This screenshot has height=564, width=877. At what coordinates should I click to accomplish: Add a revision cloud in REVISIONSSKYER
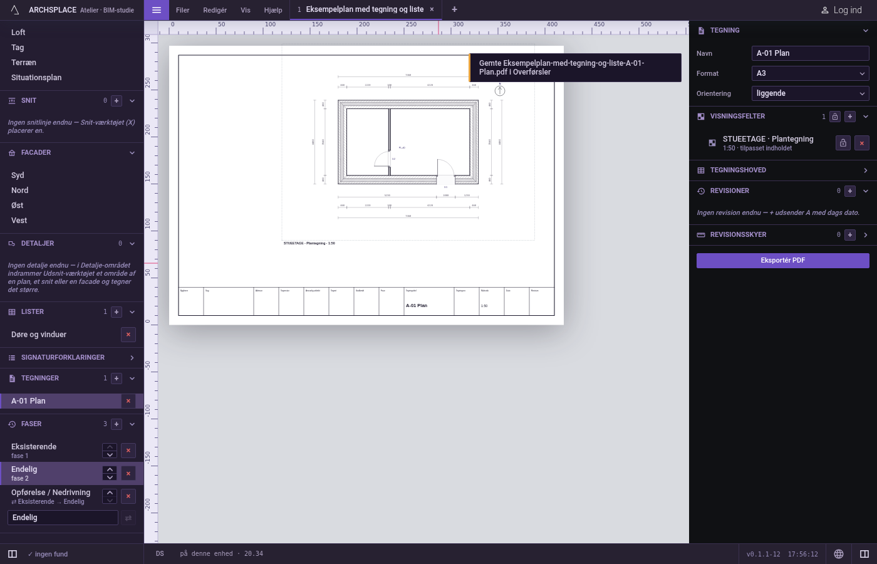(850, 235)
